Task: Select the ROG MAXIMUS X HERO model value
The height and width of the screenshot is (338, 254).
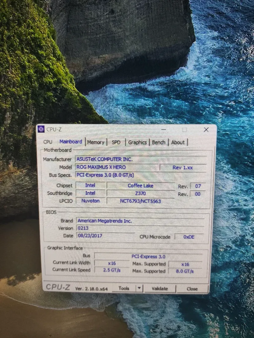Action: coord(117,167)
